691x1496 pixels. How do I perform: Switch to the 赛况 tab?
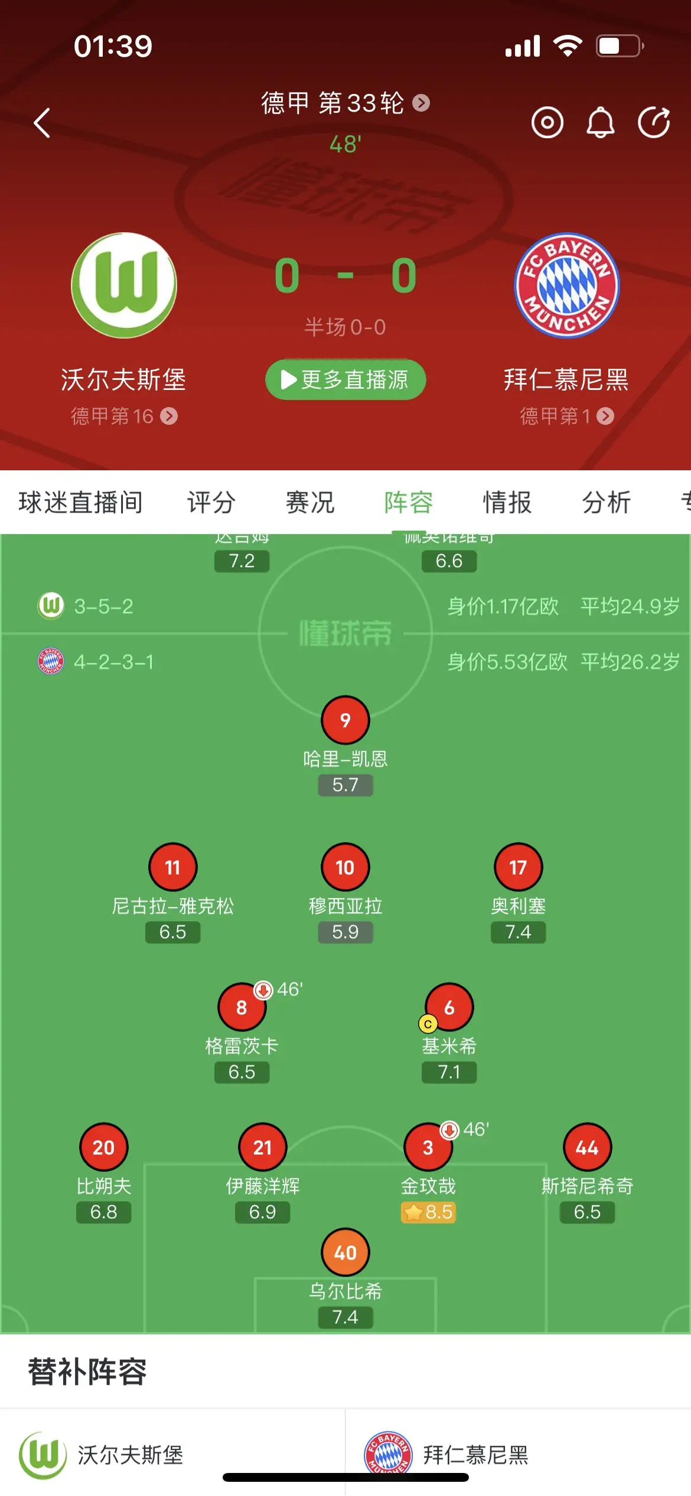point(310,502)
